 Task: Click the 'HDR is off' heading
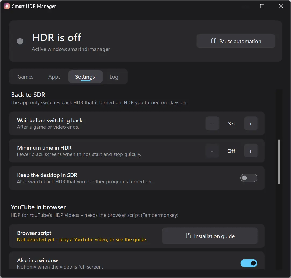coord(57,38)
